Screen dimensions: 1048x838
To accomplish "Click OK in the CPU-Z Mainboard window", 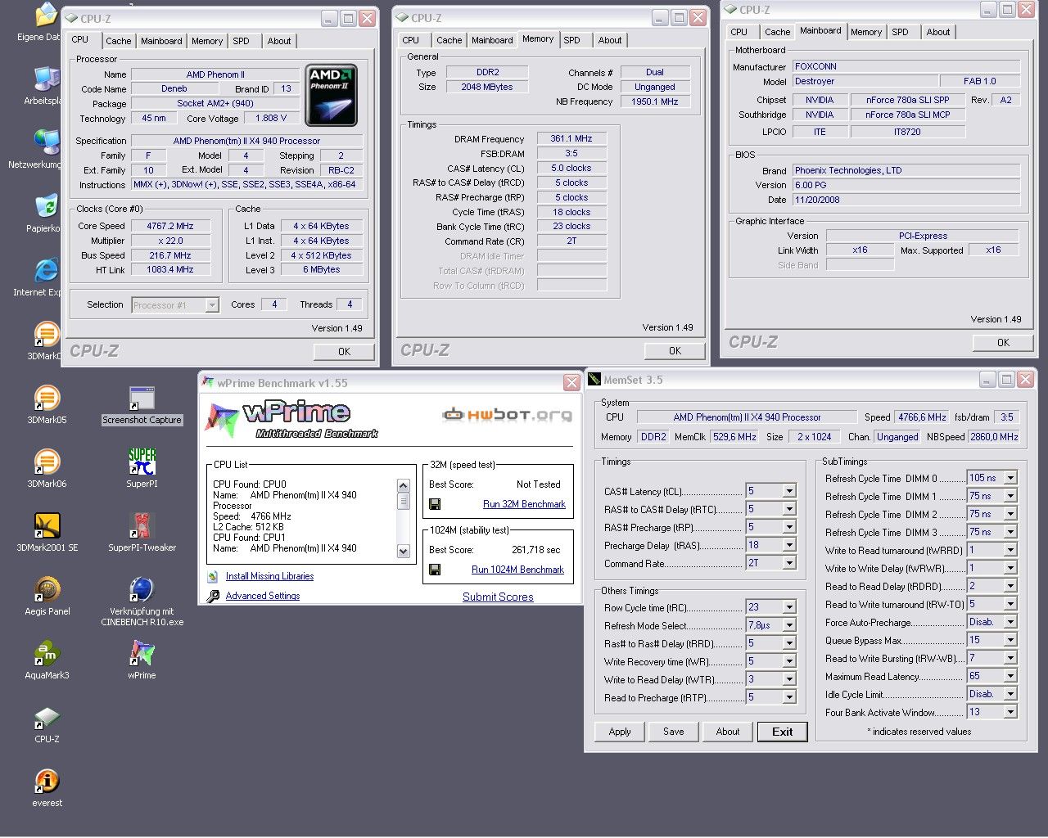I will click(x=1003, y=342).
